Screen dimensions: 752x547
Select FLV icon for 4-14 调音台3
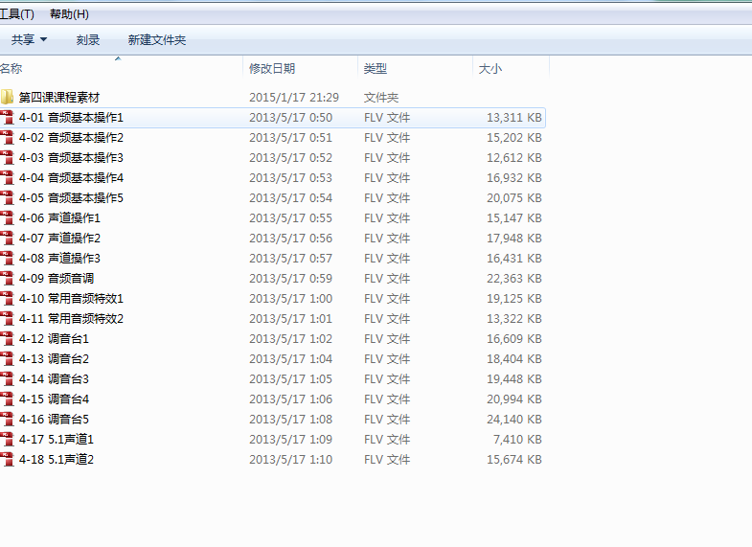(x=8, y=379)
